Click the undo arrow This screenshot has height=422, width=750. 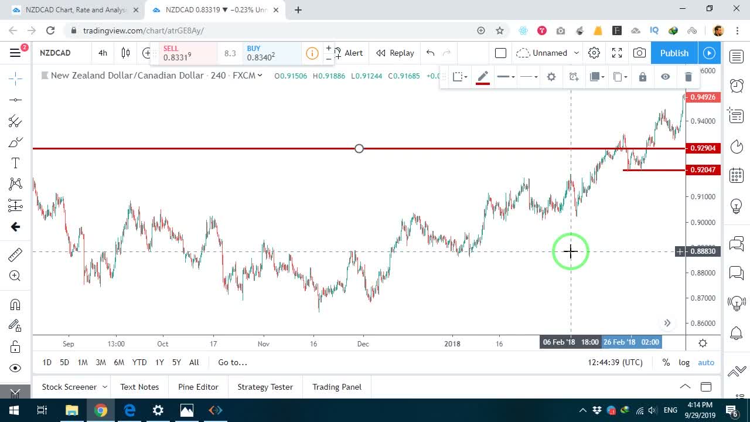click(x=431, y=53)
